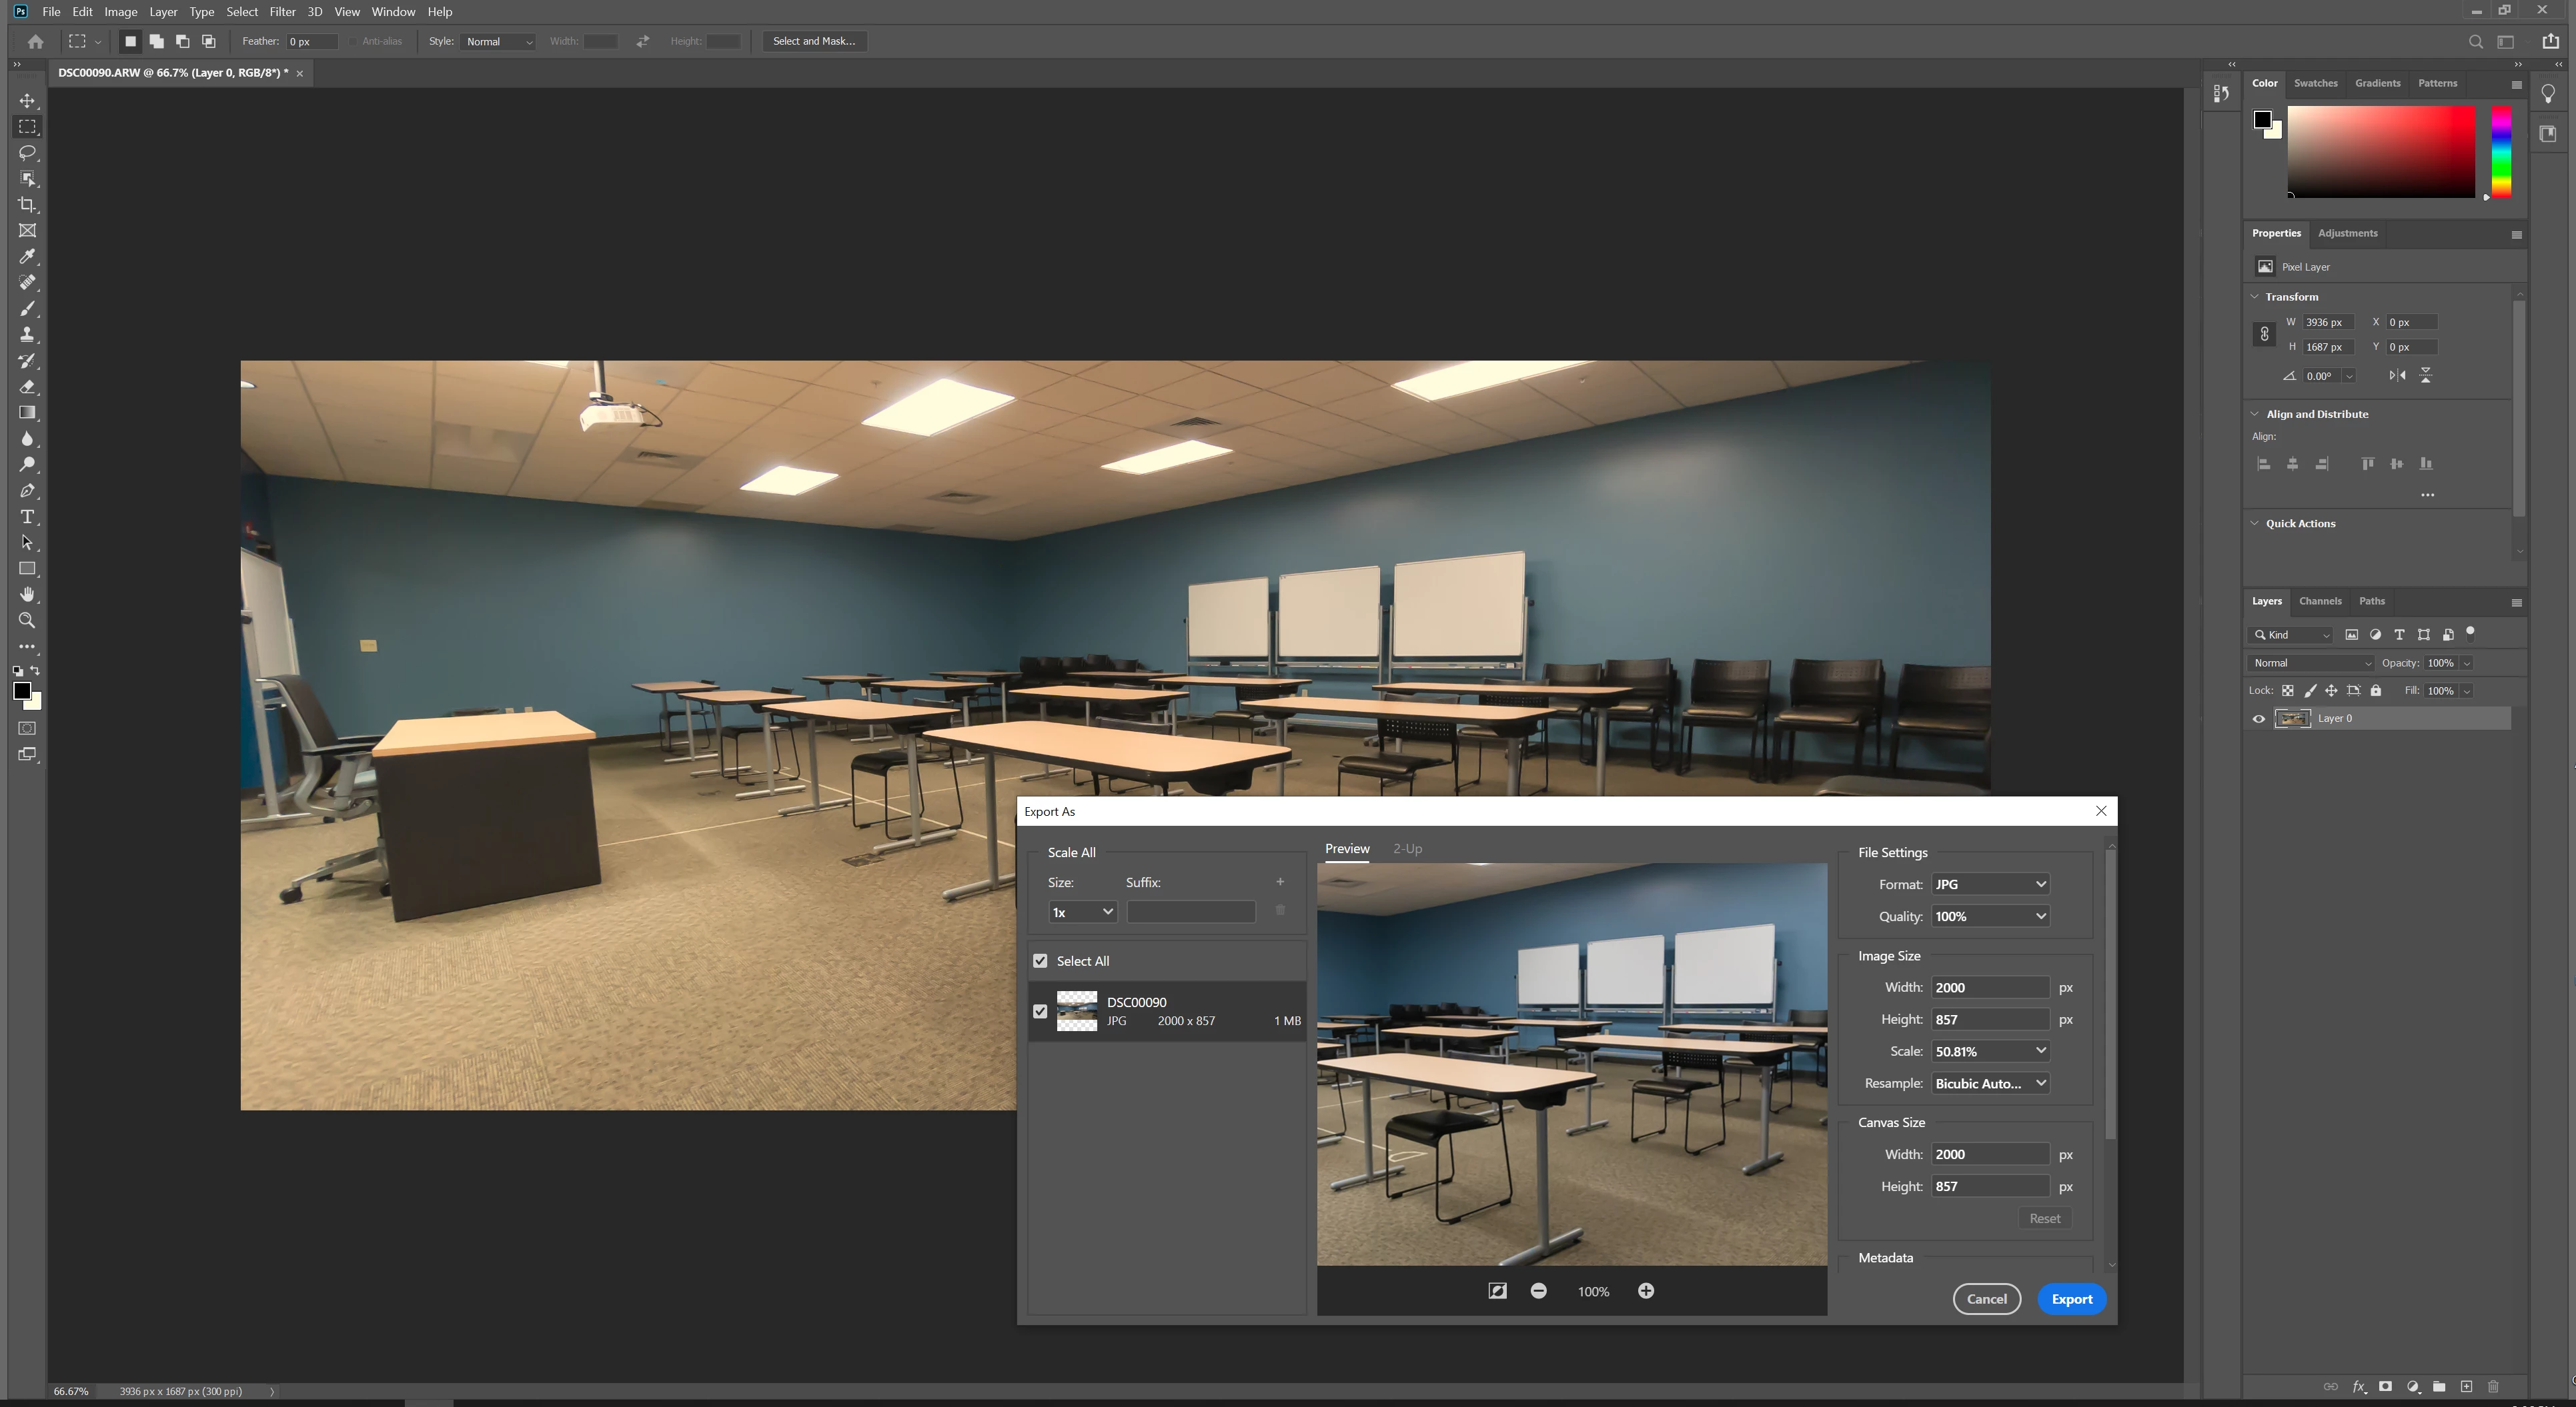
Task: Uncheck the Select All checkbox
Action: click(x=1040, y=961)
